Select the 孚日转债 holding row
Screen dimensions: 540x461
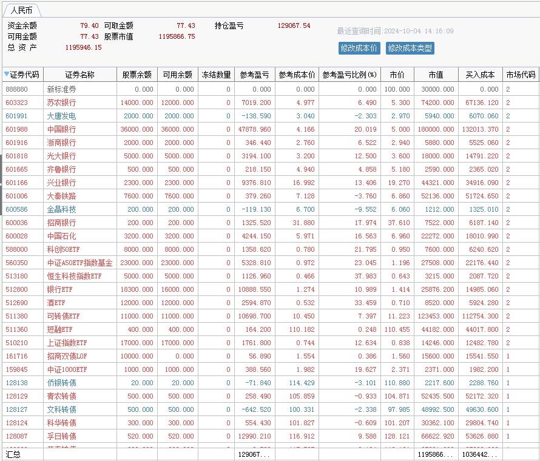pos(270,436)
